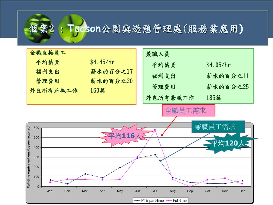Click the Full-time data point at Jul peak
Image resolution: width=273 pixels, height=205 pixels.
(155, 130)
